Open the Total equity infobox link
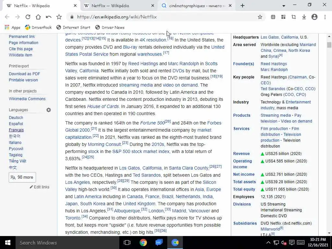Viewport: 332px width, 249px height. click(244, 189)
